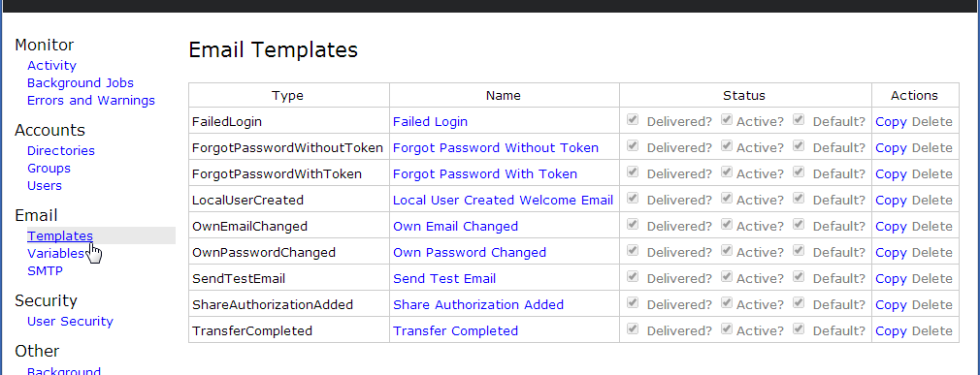
Task: Toggle Delivered checkbox for SendTestEmail row
Action: click(633, 277)
